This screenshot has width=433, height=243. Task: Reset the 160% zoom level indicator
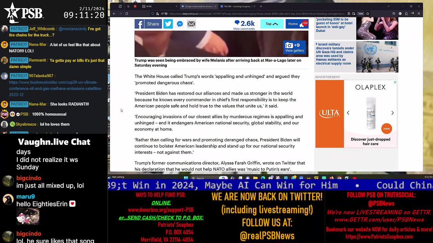tap(361, 13)
